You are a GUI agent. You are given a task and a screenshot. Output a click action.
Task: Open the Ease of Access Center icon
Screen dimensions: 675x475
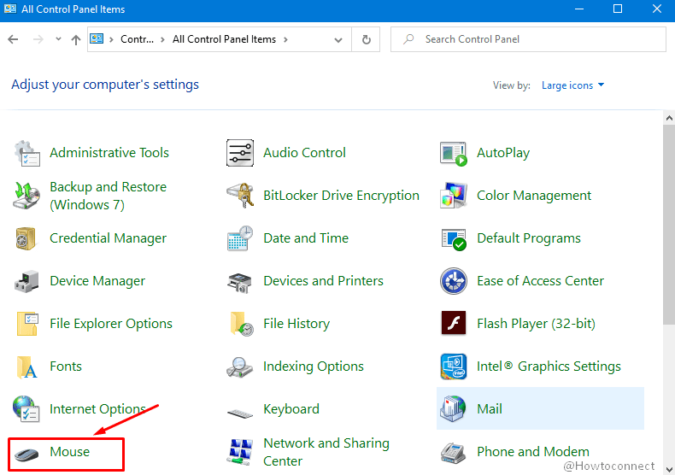(x=454, y=281)
